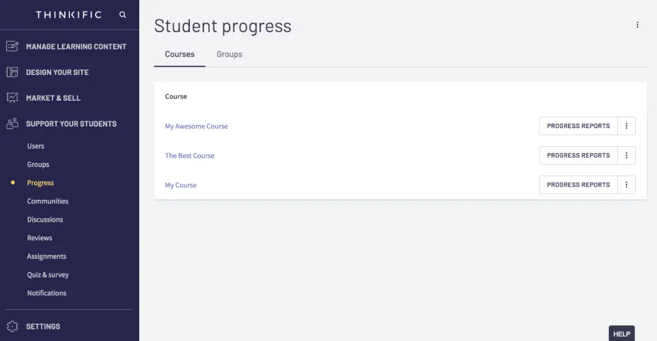Click the Design Your Site layout icon
Image resolution: width=657 pixels, height=341 pixels.
tap(12, 72)
